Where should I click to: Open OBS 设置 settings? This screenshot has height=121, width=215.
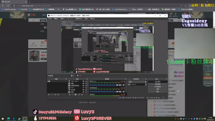pos(157,89)
